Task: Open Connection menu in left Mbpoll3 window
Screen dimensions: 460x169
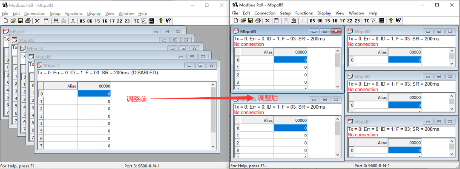Action: [35, 14]
